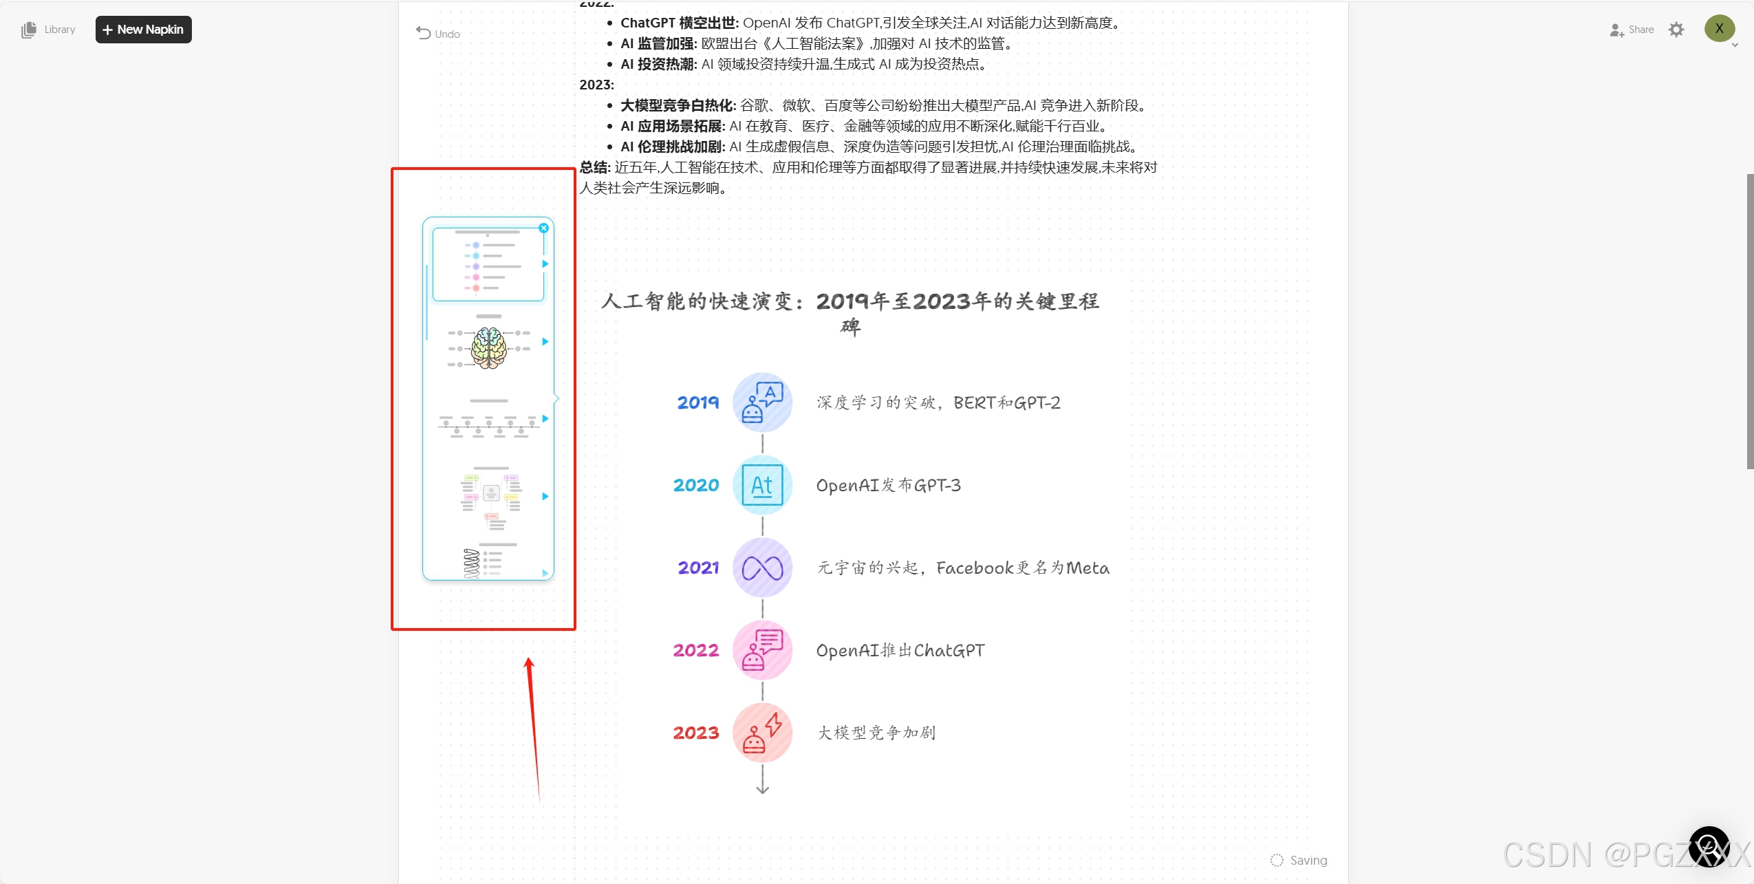Click the 2022 chat robot icon

pyautogui.click(x=762, y=650)
